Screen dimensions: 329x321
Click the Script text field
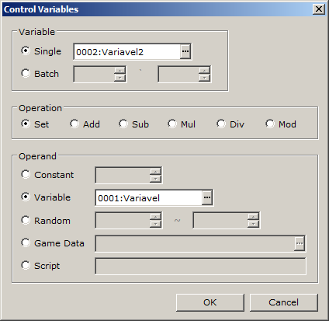[200, 266]
